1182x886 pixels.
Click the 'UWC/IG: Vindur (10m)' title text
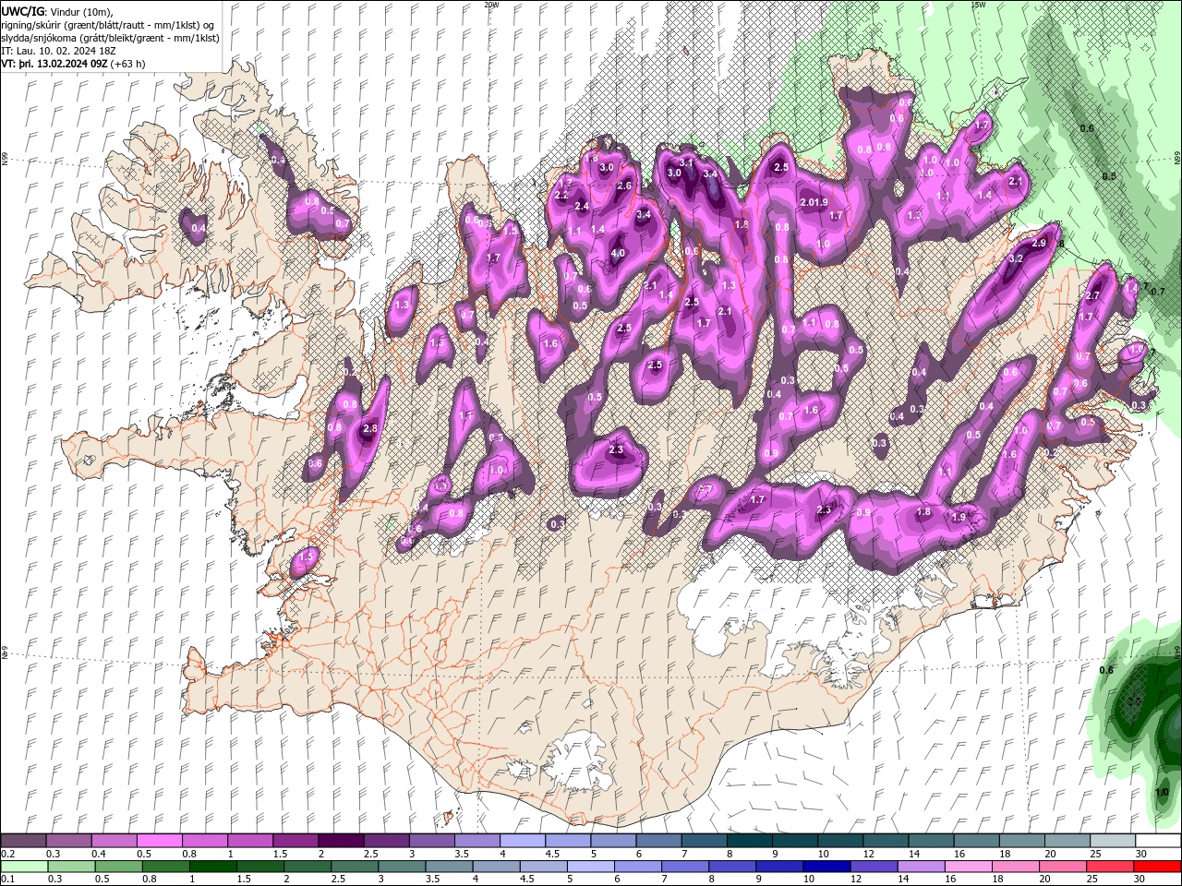[57, 11]
